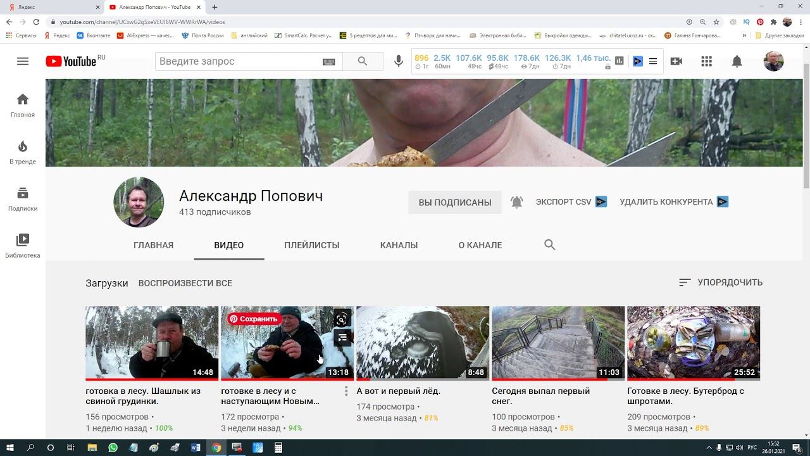Open the УПОРЯДОЧИТЬ sort dropdown
Screen dimensions: 810x456
coord(721,282)
